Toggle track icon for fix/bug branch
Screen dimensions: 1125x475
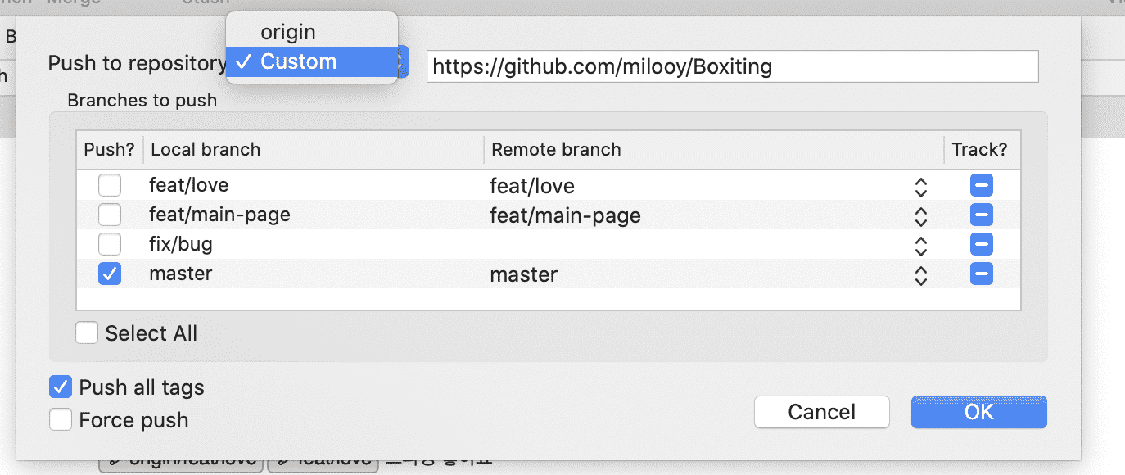click(x=981, y=244)
